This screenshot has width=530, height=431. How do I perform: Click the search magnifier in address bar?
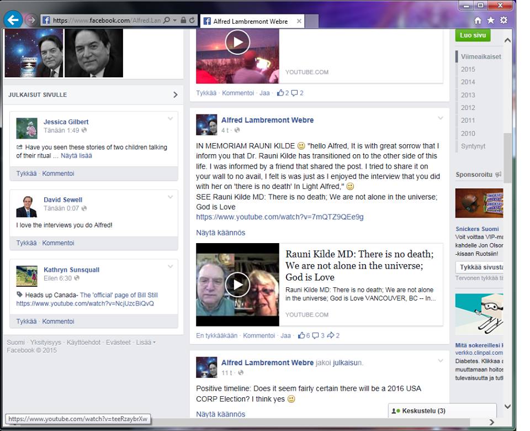[167, 20]
